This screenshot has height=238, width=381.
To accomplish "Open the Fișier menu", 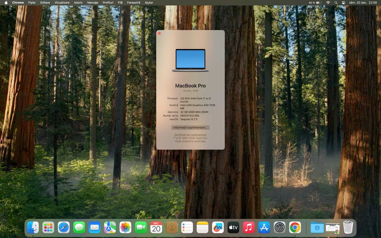I will (32, 3).
